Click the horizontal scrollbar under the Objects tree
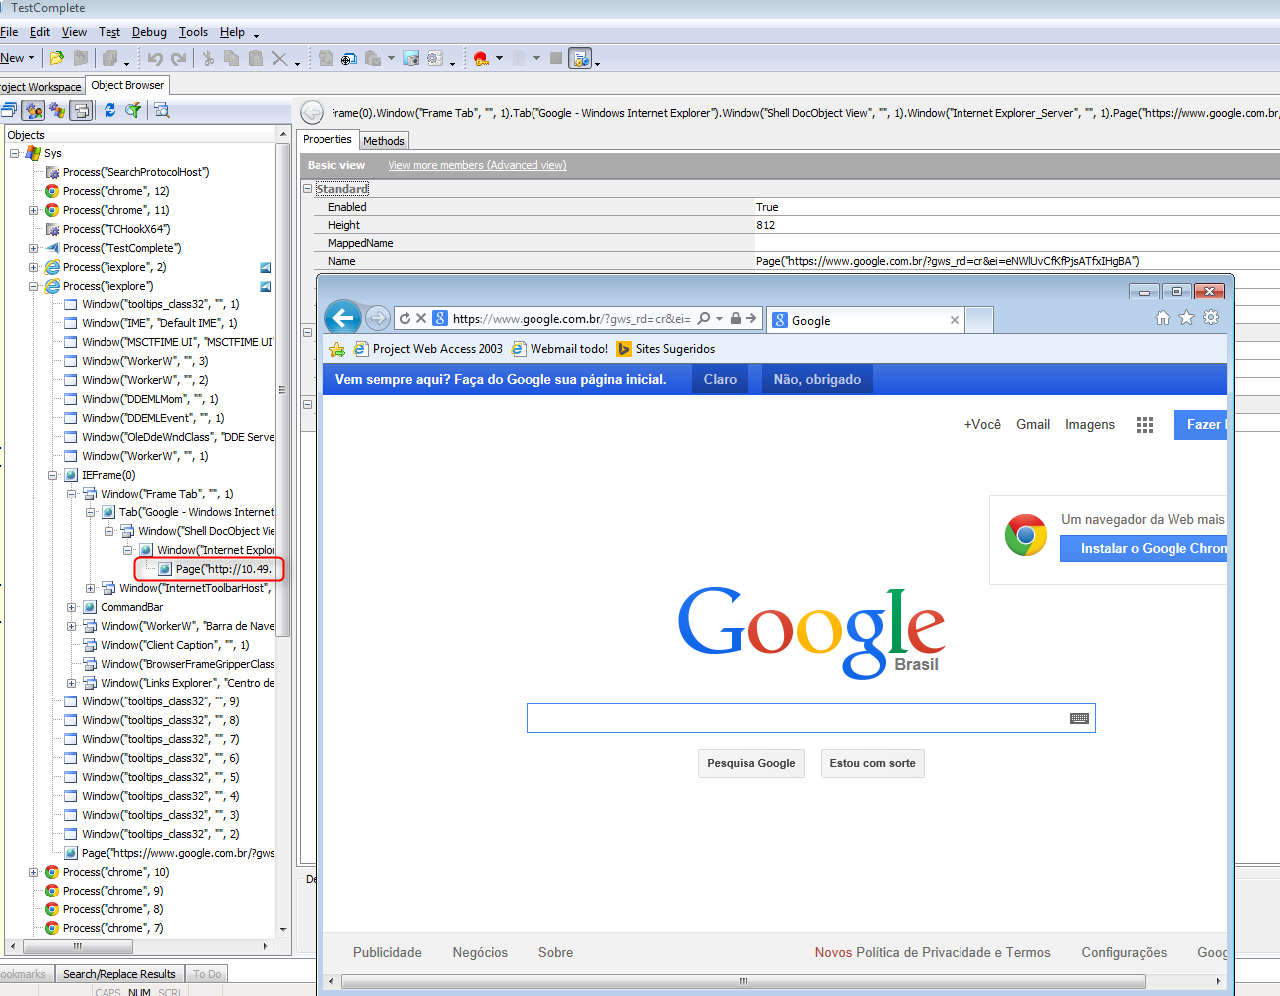The height and width of the screenshot is (996, 1280). coord(139,946)
